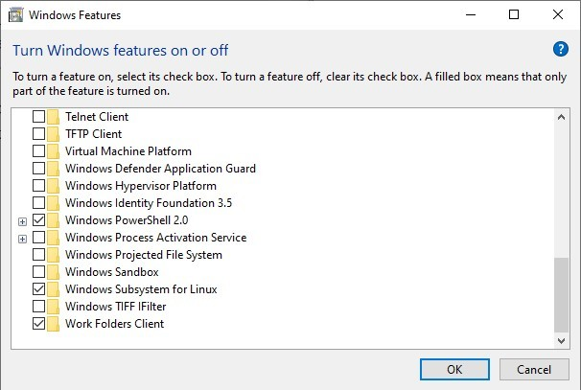The width and height of the screenshot is (581, 390).
Task: Click the folder icon next to Virtual Machine Platform
Action: click(x=53, y=151)
